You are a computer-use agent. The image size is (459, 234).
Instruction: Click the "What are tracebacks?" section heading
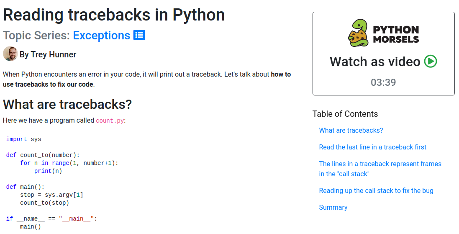[67, 104]
